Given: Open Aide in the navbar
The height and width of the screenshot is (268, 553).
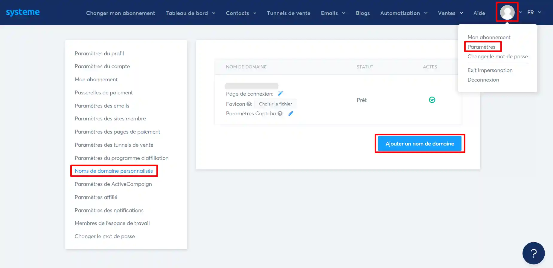Looking at the screenshot, I should pyautogui.click(x=479, y=13).
